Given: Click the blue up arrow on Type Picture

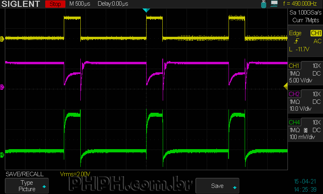Looking at the screenshot, I should (x=44, y=187).
